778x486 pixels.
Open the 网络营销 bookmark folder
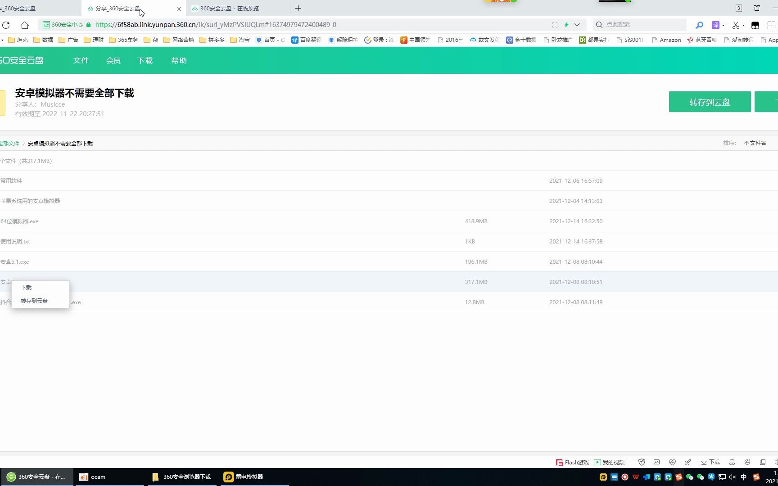click(178, 40)
